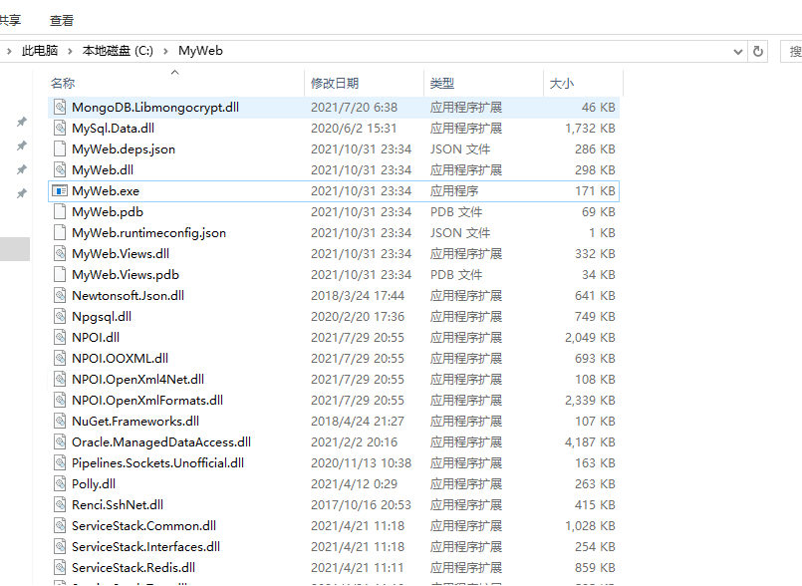This screenshot has width=802, height=586.
Task: Refresh the MyWeb folder view
Action: coord(758,51)
